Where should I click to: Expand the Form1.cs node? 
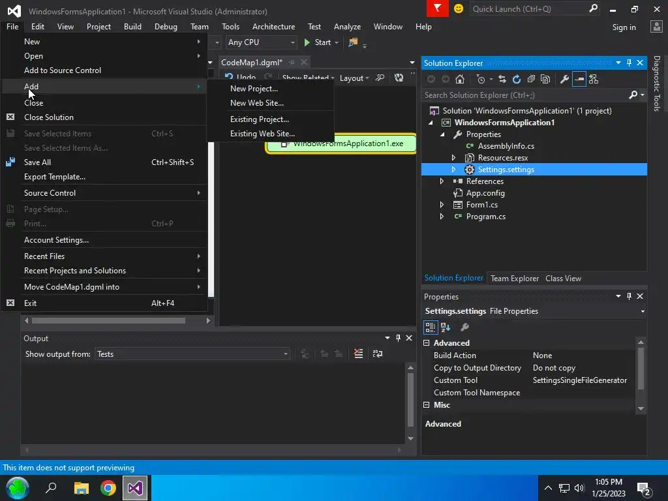click(x=442, y=204)
